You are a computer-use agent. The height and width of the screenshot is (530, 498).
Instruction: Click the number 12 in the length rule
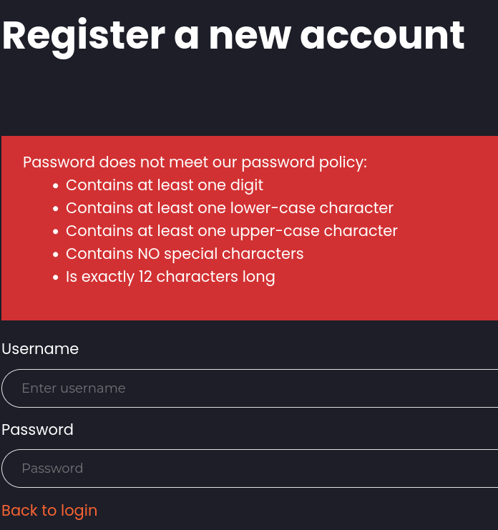[x=145, y=277]
